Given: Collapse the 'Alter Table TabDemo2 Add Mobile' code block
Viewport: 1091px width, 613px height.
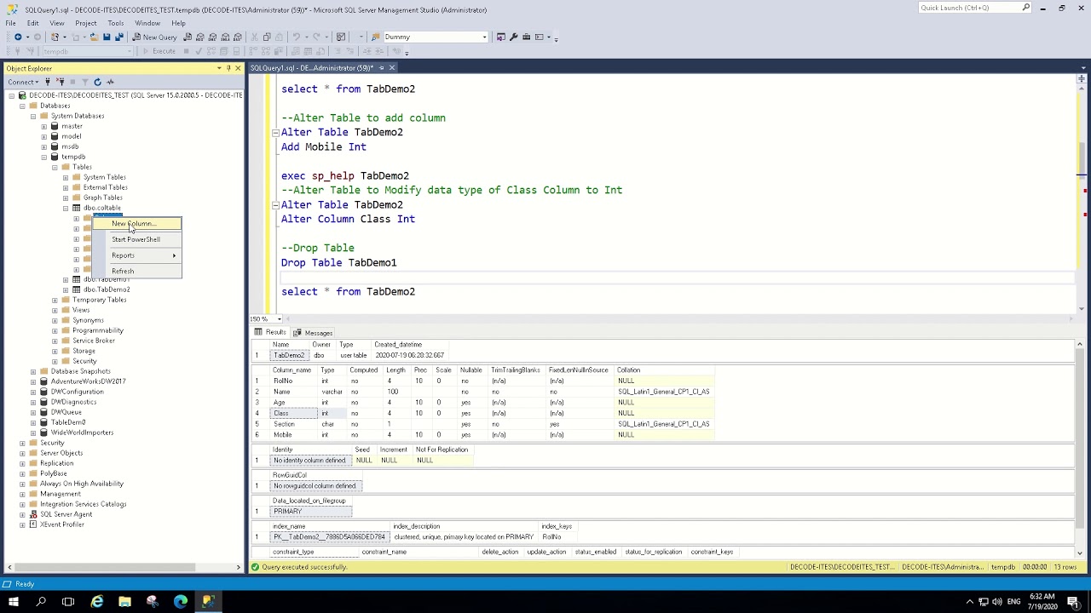Looking at the screenshot, I should 275,133.
